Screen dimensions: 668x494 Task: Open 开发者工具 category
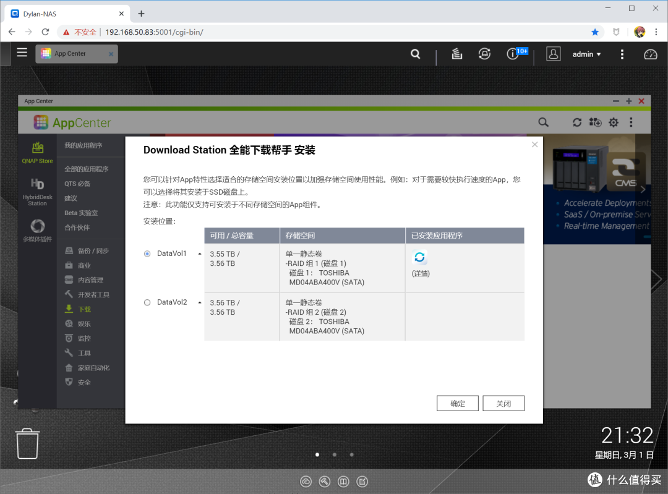[87, 294]
